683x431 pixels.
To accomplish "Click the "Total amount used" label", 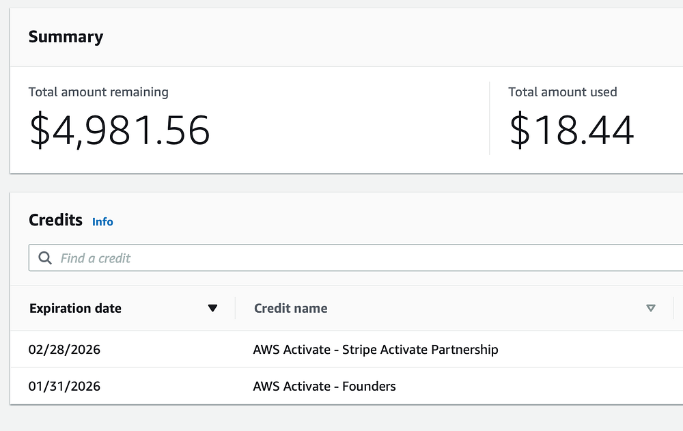I will pos(562,92).
